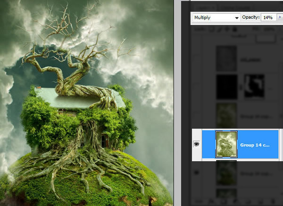Select the dimmed black-and-white layer mask thumbnail
The height and width of the screenshot is (206, 283).
coord(254,86)
